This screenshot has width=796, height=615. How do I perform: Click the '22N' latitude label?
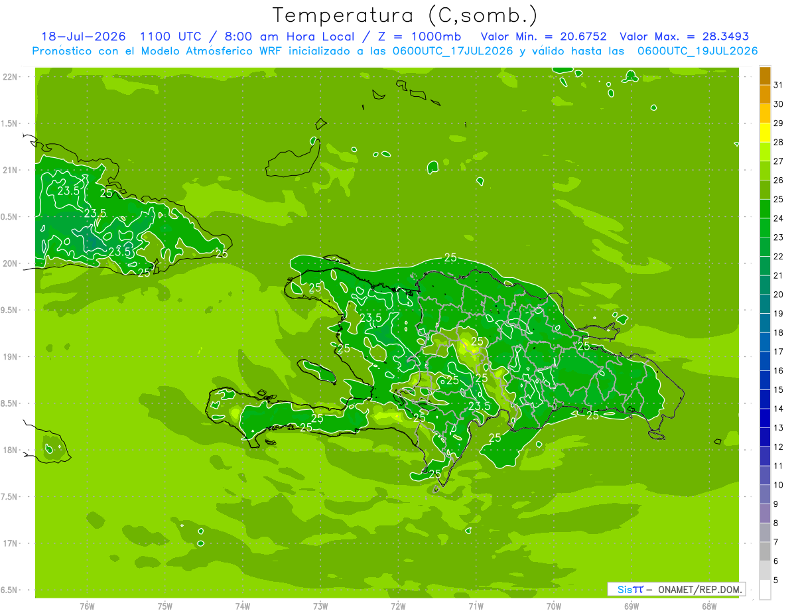click(11, 77)
